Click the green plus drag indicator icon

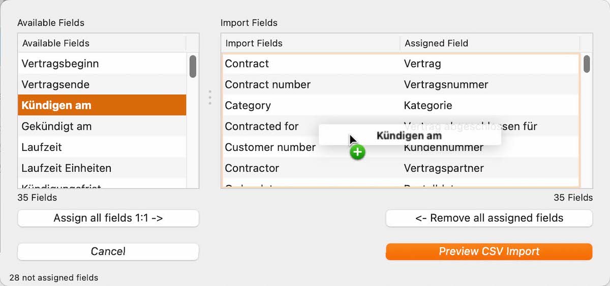point(358,151)
